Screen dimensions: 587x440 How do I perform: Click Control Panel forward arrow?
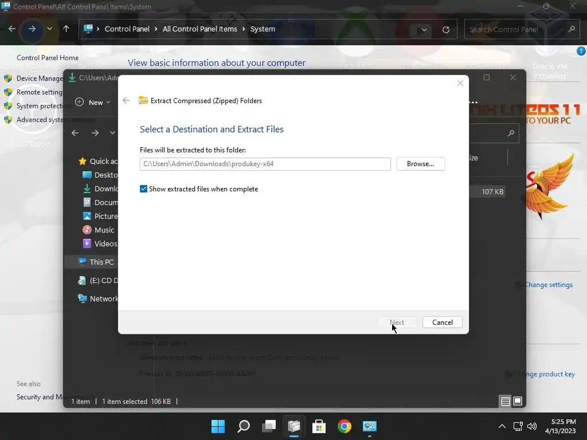pyautogui.click(x=32, y=29)
